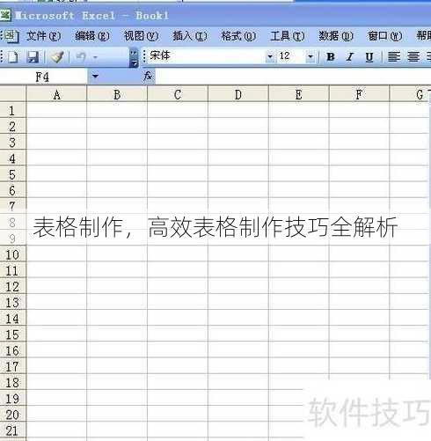The height and width of the screenshot is (441, 431).
Task: Open the 视图(V) menu
Action: coord(141,36)
